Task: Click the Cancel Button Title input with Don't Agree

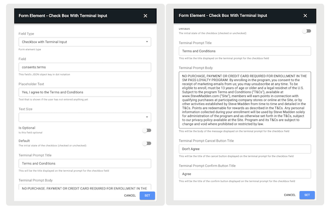Action: (x=244, y=149)
